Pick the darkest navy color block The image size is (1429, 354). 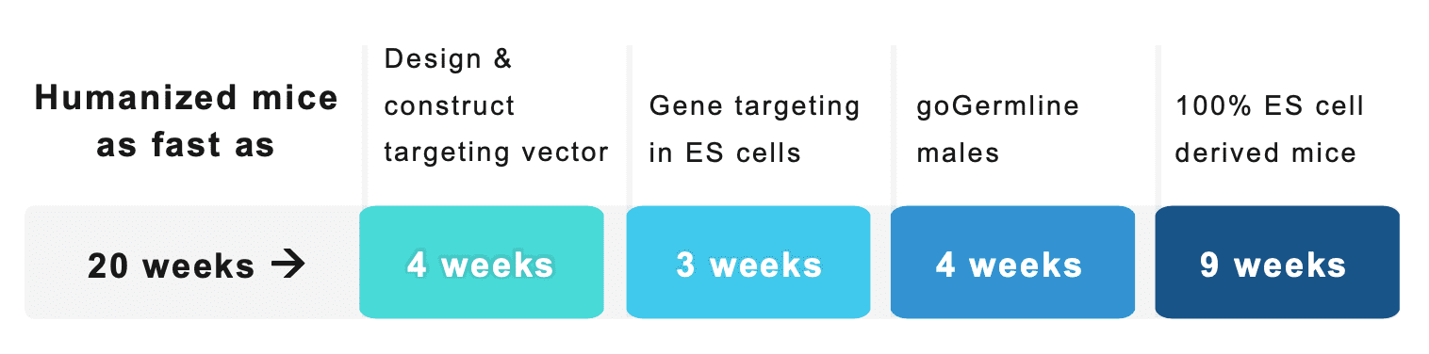(x=1277, y=262)
